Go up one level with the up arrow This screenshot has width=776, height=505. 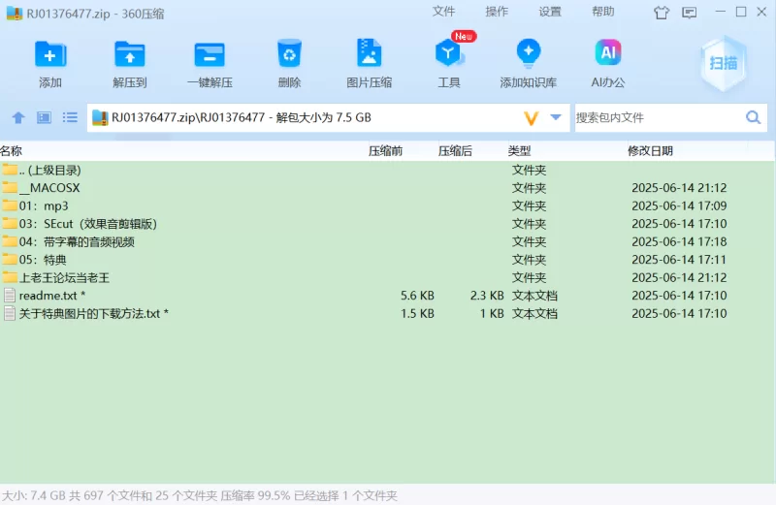click(18, 118)
